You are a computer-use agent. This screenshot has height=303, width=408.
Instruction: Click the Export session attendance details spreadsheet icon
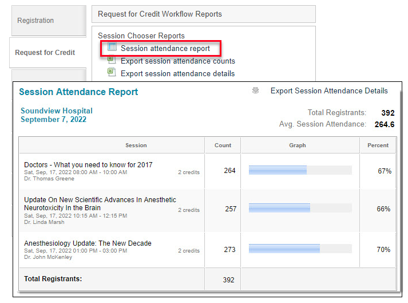tap(112, 72)
